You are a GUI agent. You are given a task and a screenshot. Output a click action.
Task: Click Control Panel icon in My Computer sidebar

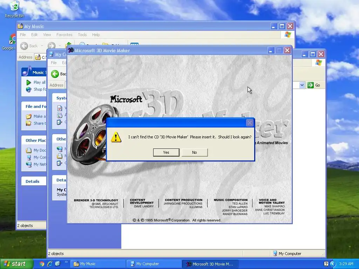[x=60, y=163]
